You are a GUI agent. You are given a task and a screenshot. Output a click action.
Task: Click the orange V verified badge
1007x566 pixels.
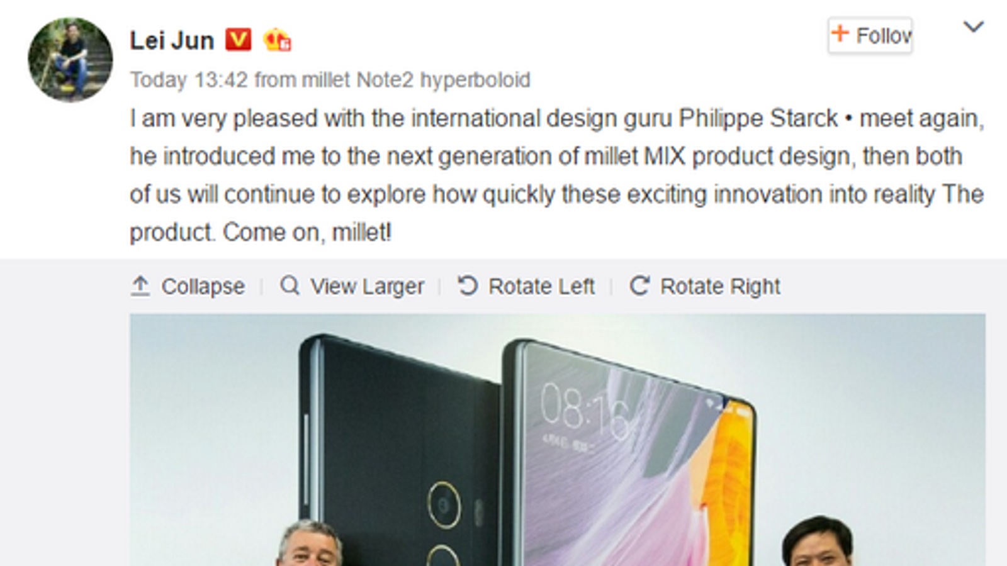pyautogui.click(x=239, y=40)
